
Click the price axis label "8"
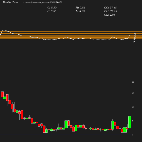[x=133, y=121]
